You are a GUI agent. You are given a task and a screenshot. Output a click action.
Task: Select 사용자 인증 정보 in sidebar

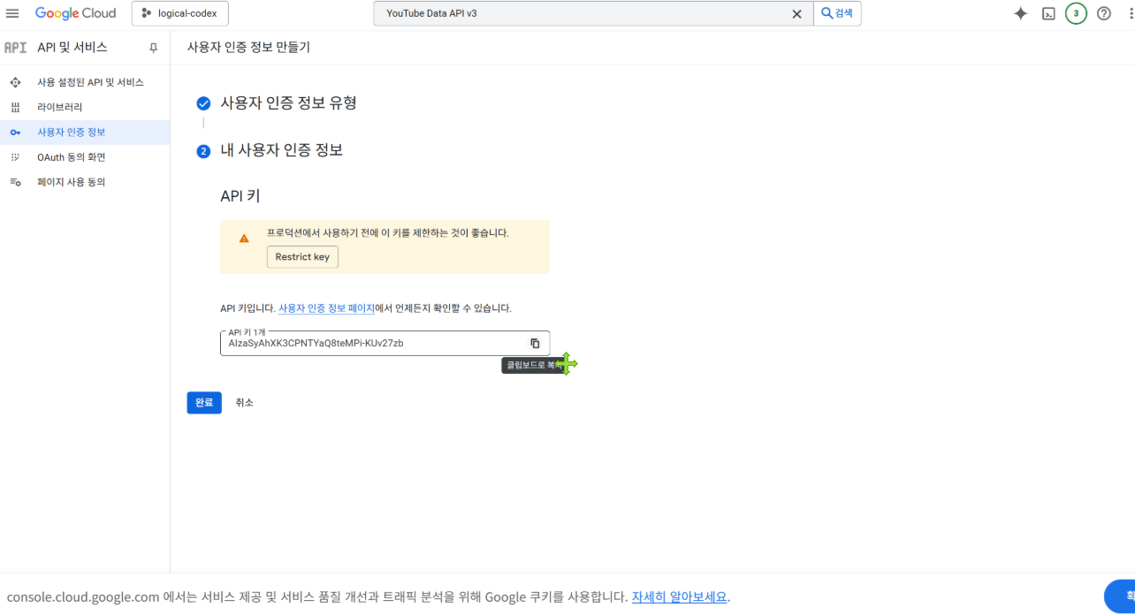[85, 133]
